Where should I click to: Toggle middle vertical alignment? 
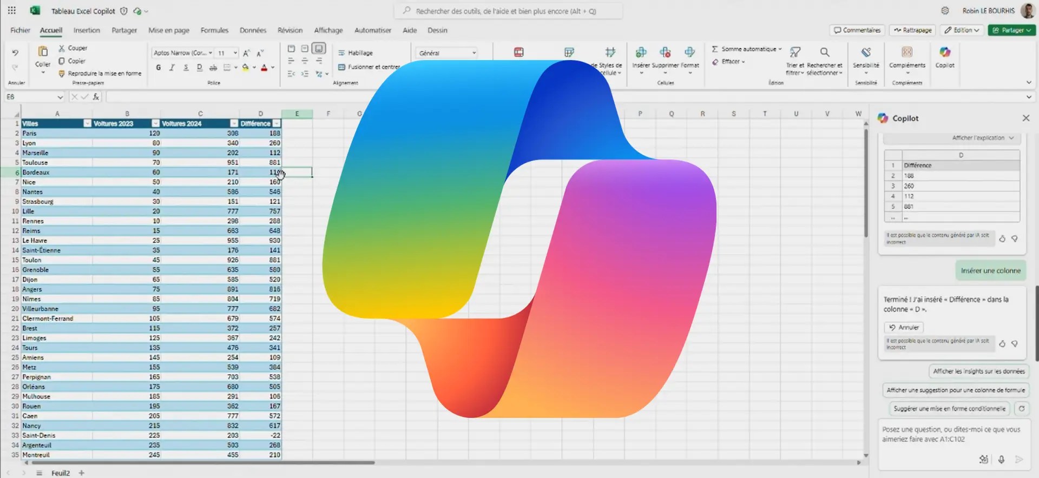point(305,49)
